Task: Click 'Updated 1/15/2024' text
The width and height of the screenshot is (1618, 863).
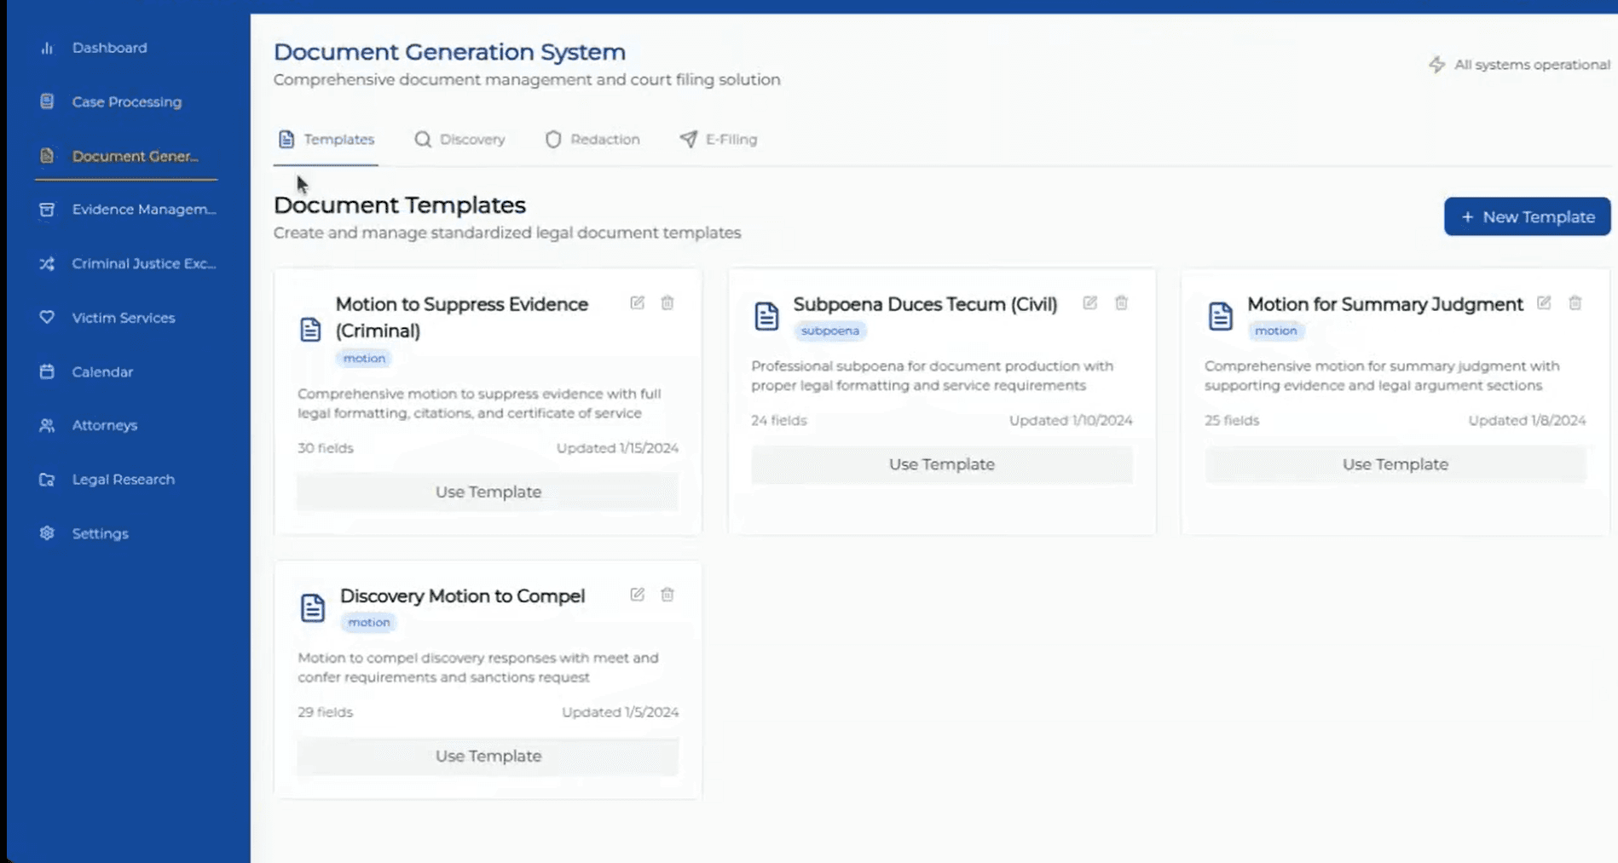Action: pyautogui.click(x=617, y=448)
